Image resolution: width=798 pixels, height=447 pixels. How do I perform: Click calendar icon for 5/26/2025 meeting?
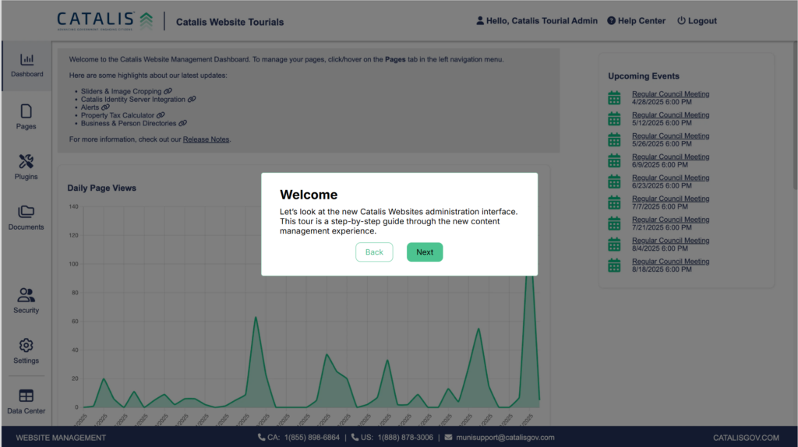point(614,139)
